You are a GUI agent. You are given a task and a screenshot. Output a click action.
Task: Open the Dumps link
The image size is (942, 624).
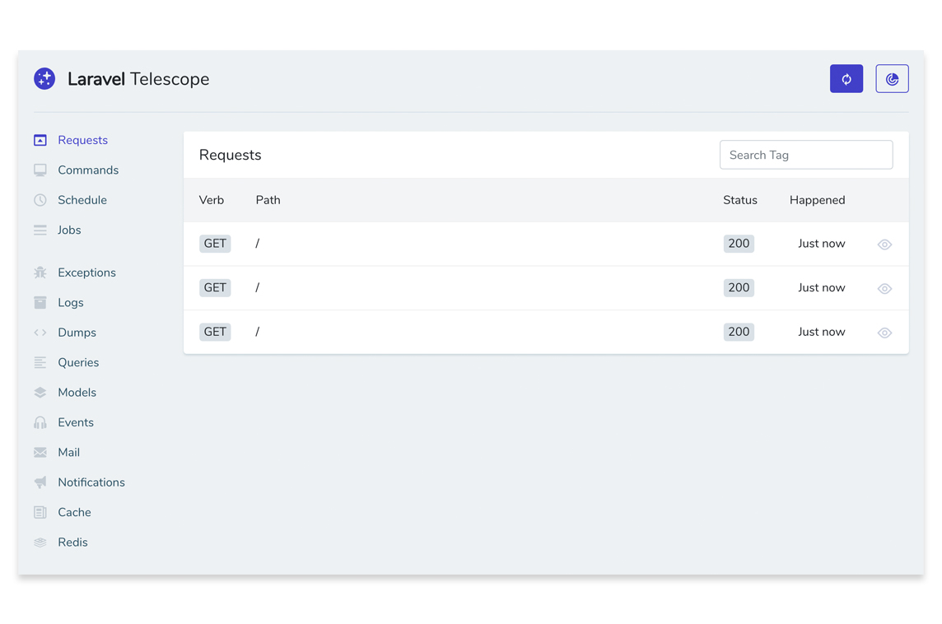point(77,333)
